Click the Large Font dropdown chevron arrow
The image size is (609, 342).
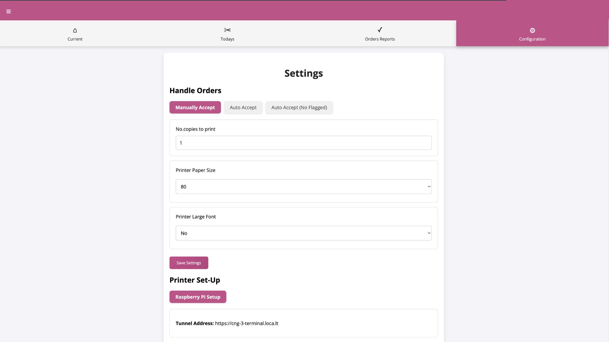[429, 233]
